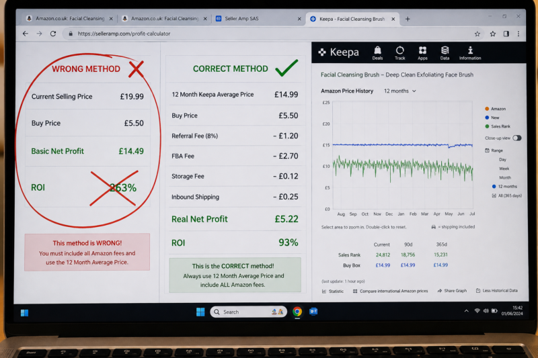Click the Windows Start button in taskbar center

pos(200,312)
